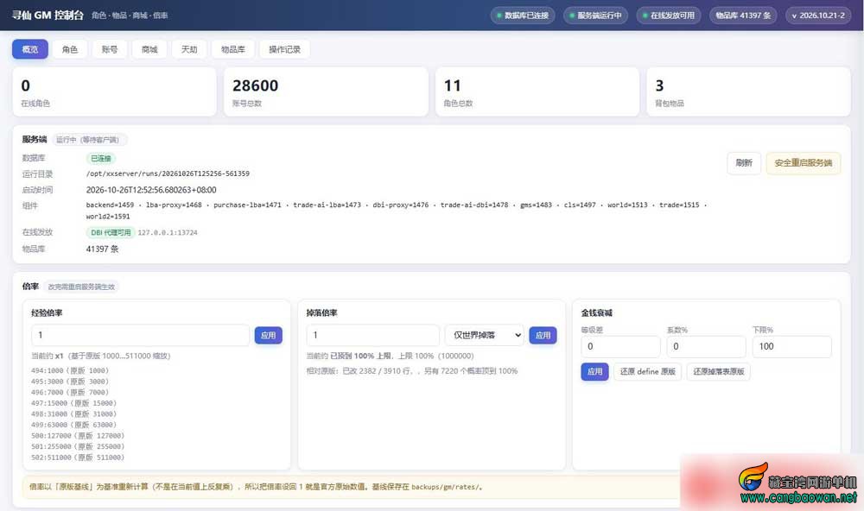Switch to the 物品库 tab

pos(233,49)
